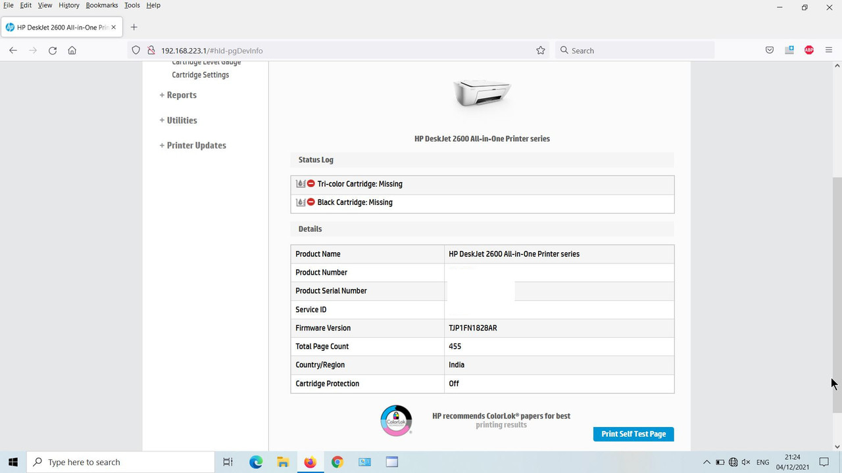The height and width of the screenshot is (473, 842).
Task: Click the tracking protection shield icon
Action: (x=136, y=51)
